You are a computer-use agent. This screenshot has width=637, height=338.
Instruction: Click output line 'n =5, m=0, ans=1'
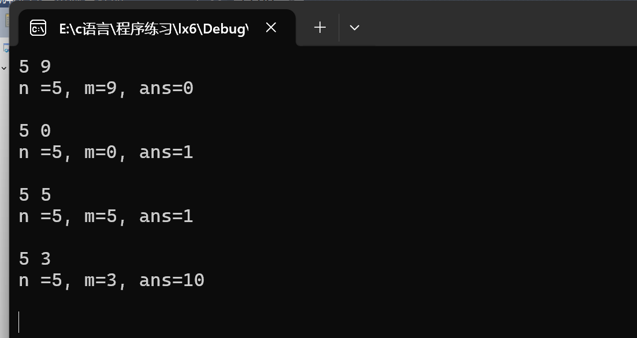click(106, 152)
